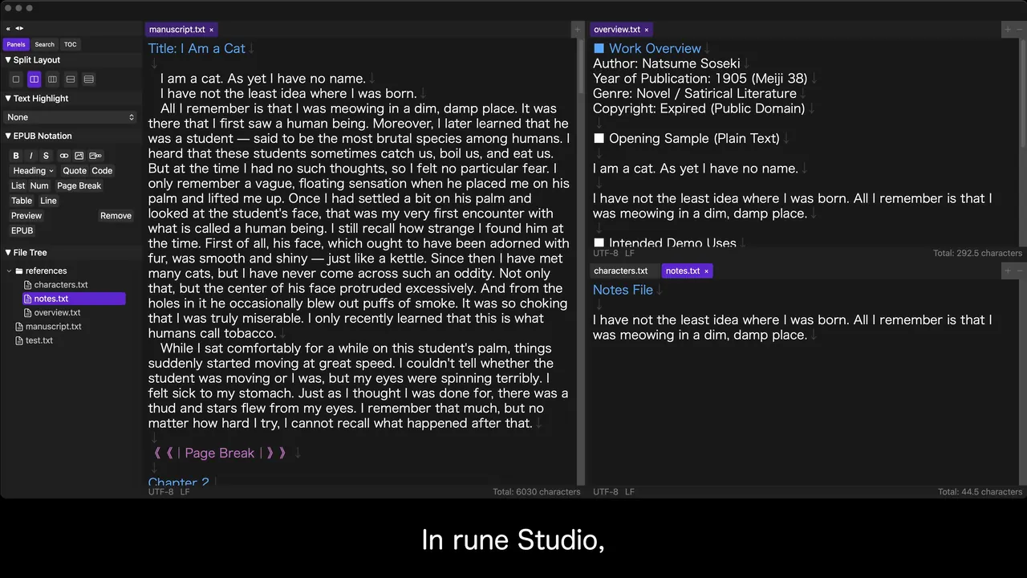Click the Preview button
1027x578 pixels.
coord(26,216)
